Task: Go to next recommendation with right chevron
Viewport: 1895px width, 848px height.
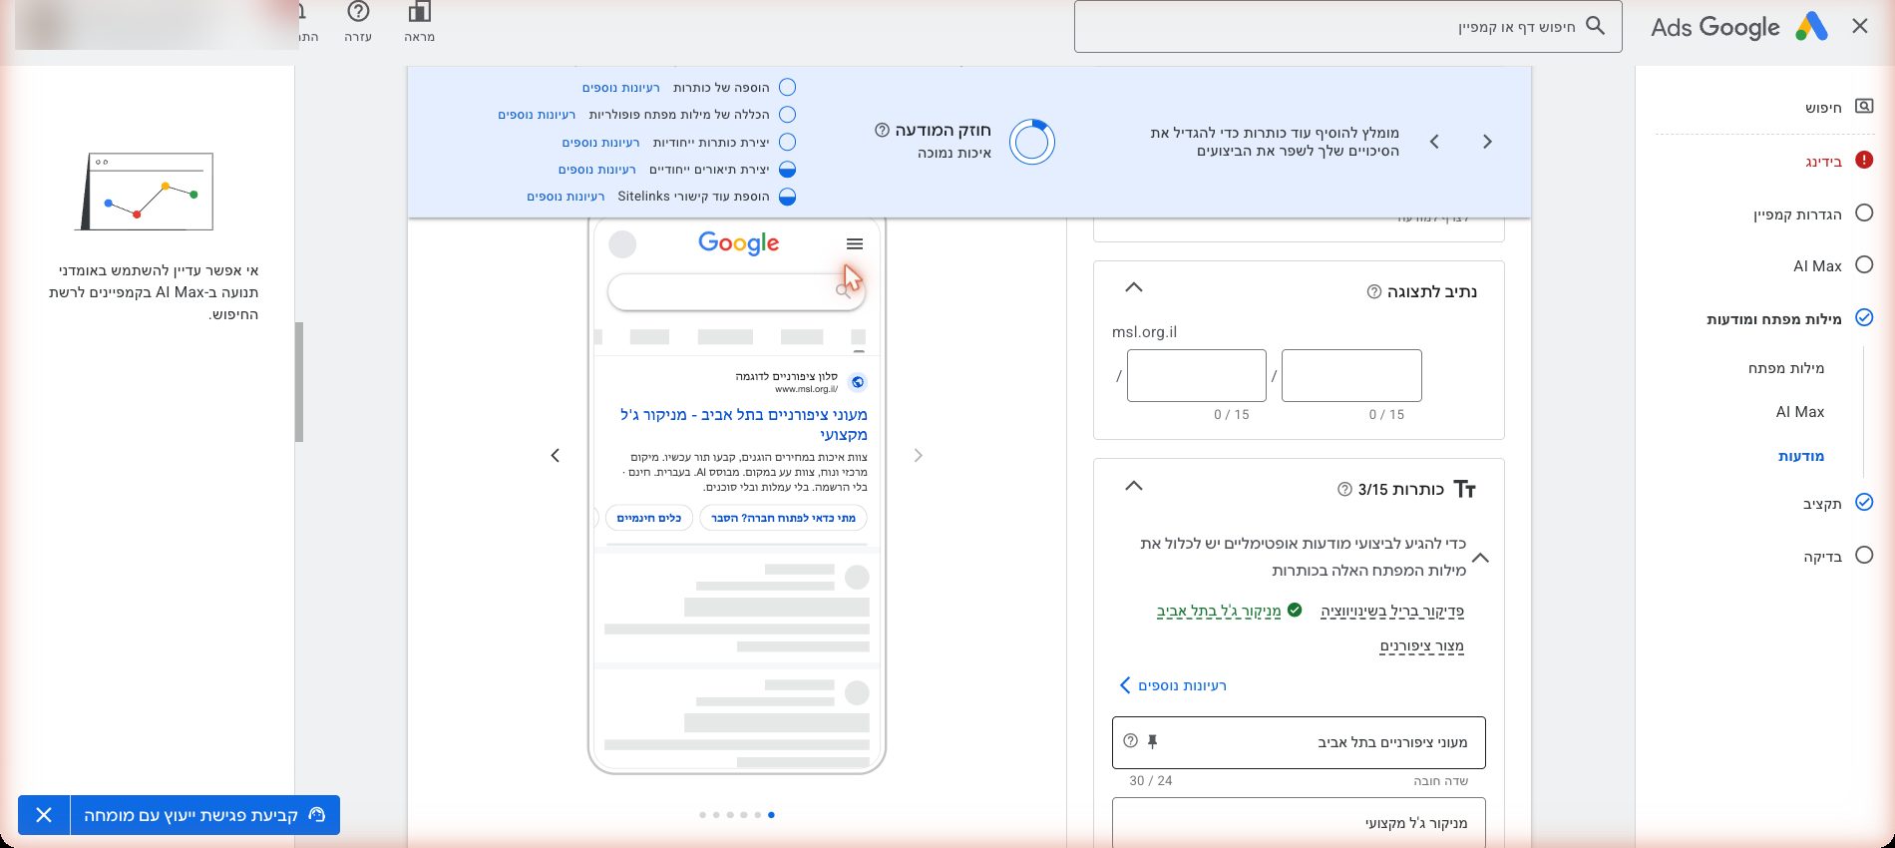Action: (x=1487, y=142)
